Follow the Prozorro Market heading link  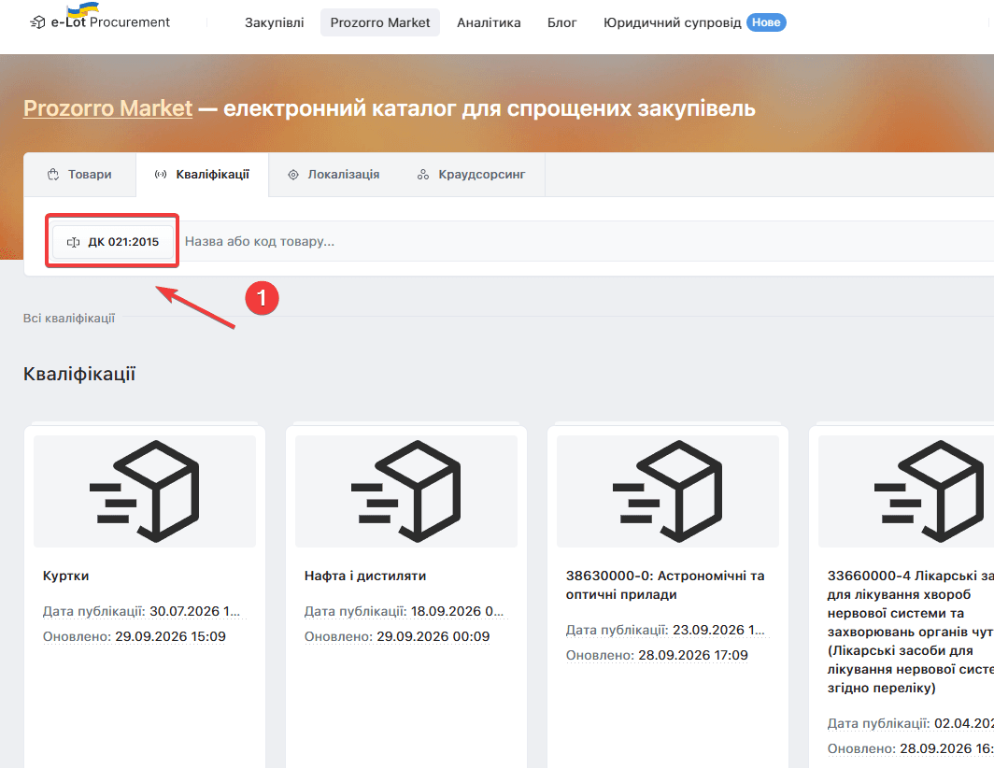107,108
